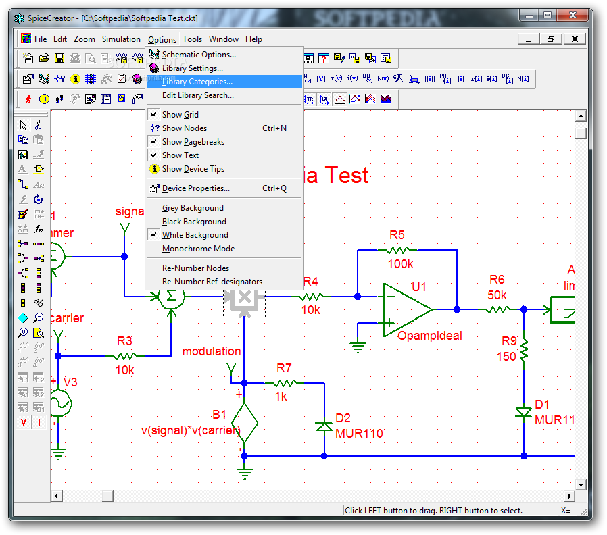Image resolution: width=607 pixels, height=535 pixels.
Task: Choose Schematic Options… menu entry
Action: 224,55
